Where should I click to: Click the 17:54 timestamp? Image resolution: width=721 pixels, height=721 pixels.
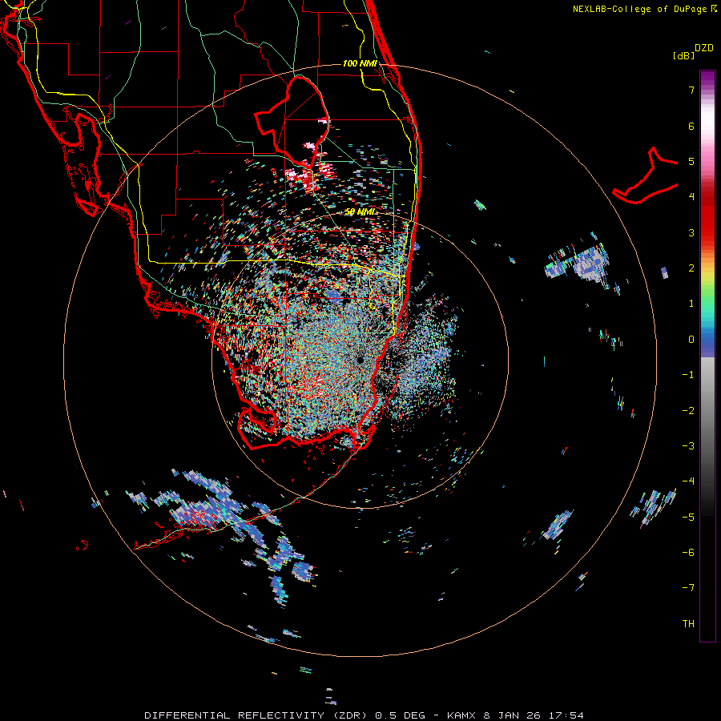pos(568,715)
